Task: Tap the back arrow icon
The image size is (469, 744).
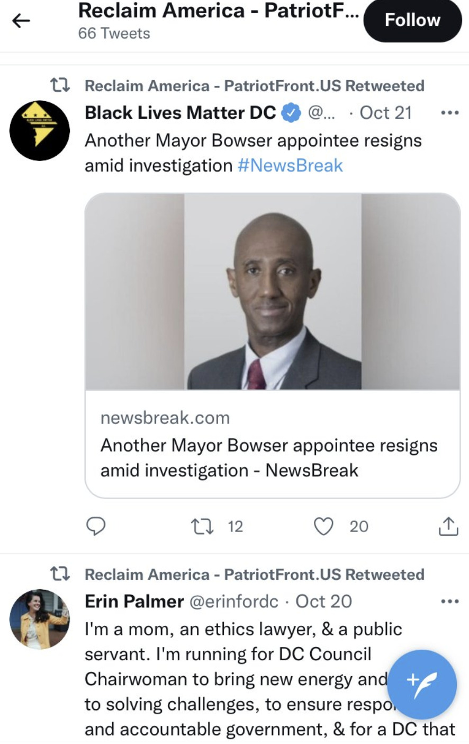Action: point(21,21)
